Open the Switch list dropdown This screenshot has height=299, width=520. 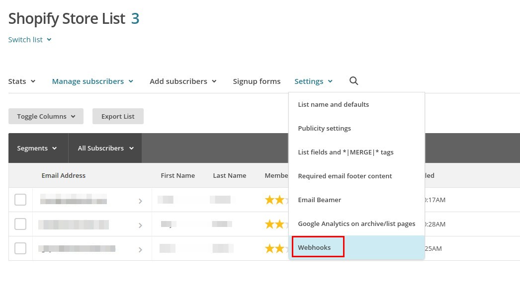click(x=30, y=40)
